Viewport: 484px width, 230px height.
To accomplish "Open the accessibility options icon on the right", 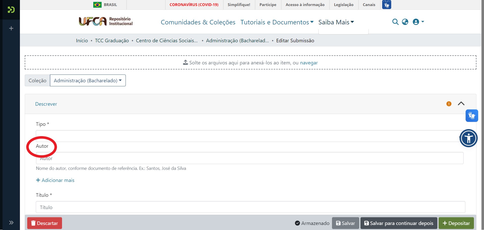I will (469, 138).
